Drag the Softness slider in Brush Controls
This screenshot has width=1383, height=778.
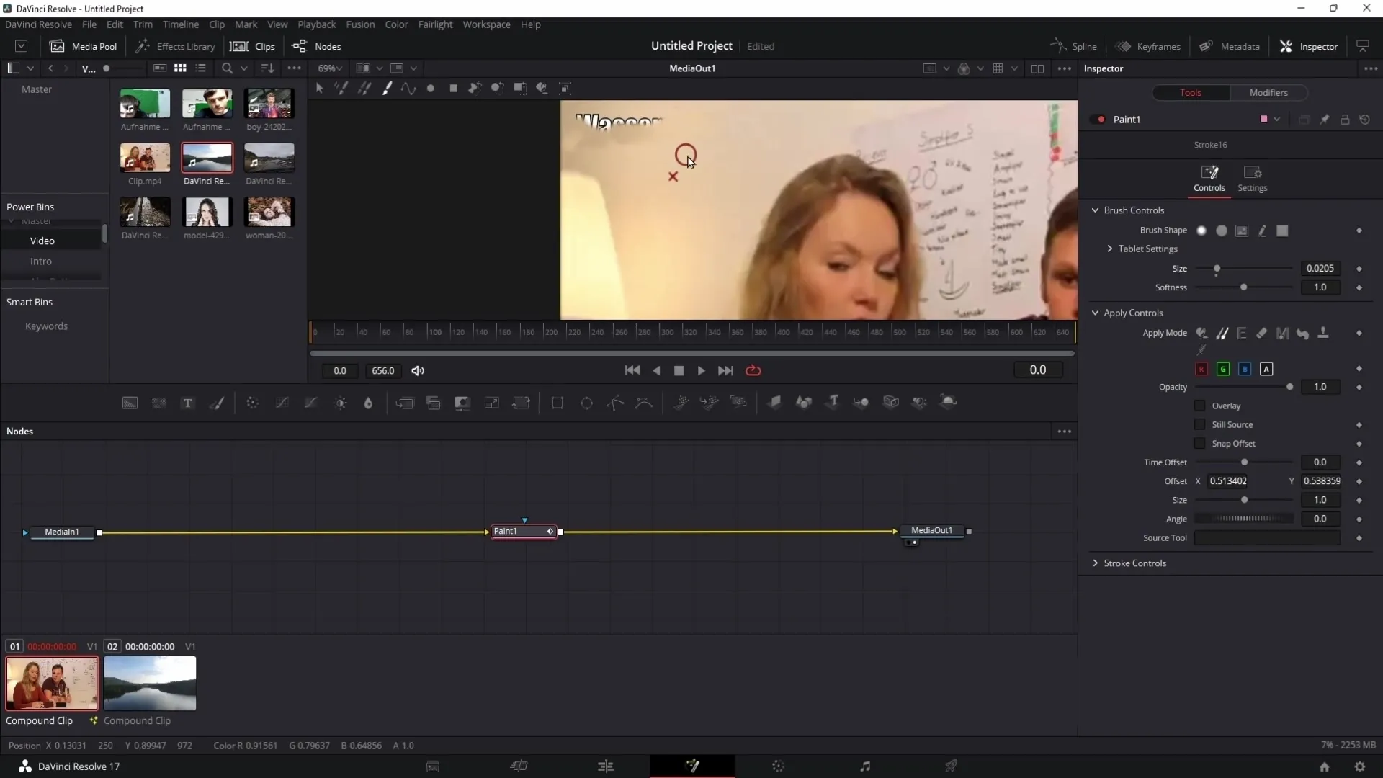pos(1244,288)
